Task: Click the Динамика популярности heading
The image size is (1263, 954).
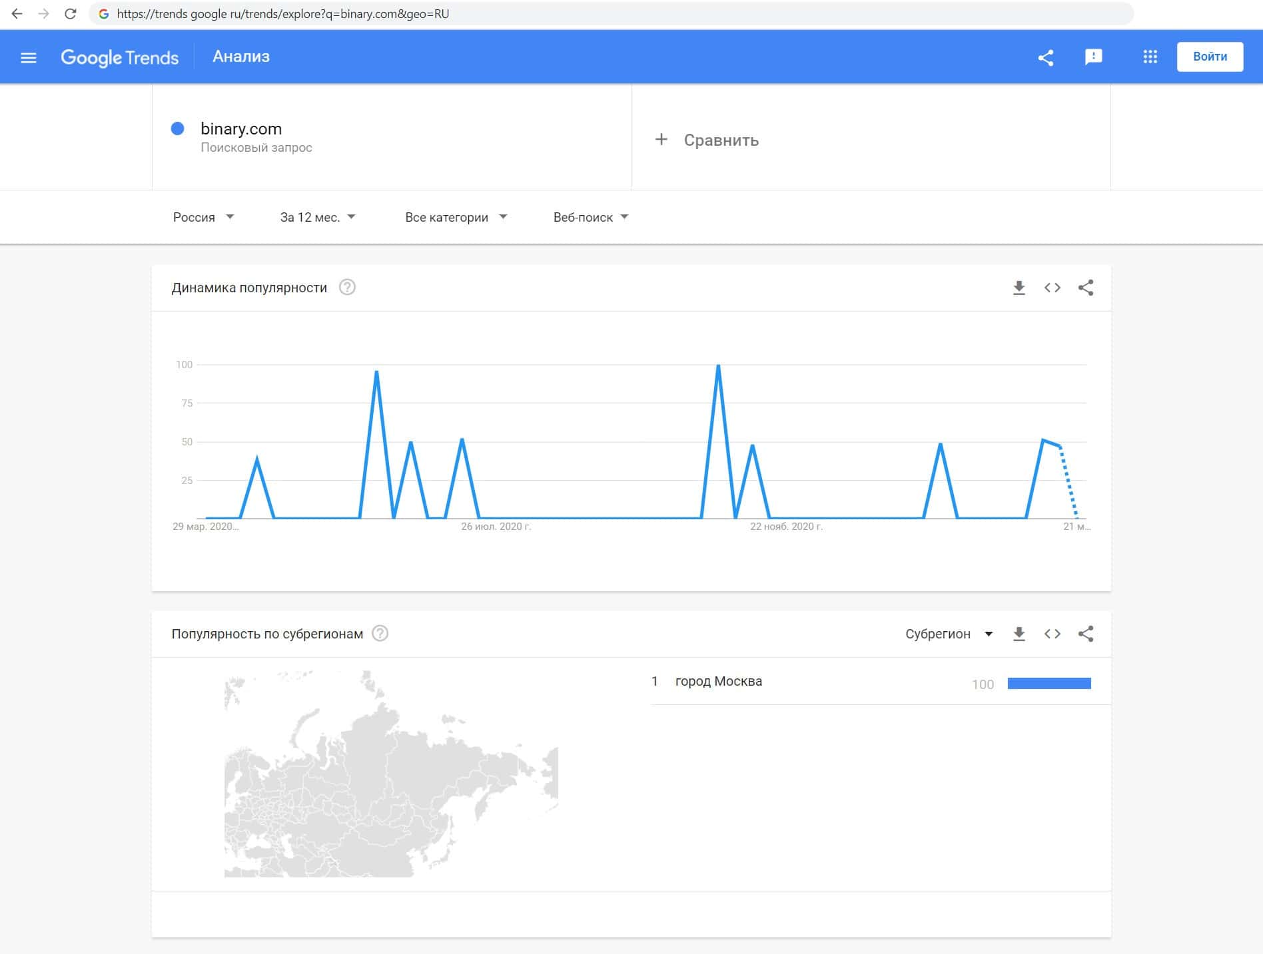Action: tap(249, 288)
